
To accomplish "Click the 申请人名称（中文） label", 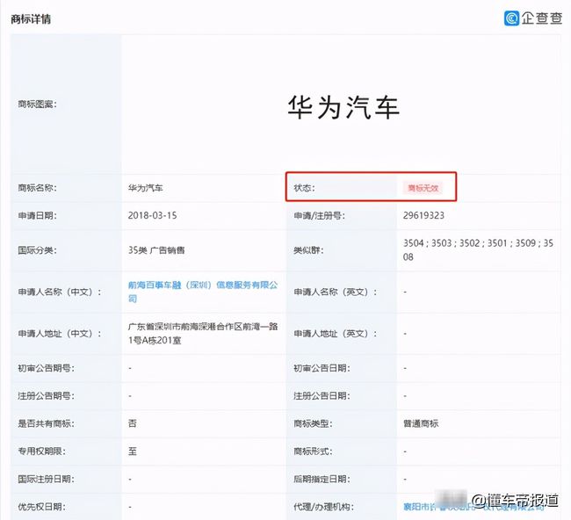I will [x=60, y=292].
